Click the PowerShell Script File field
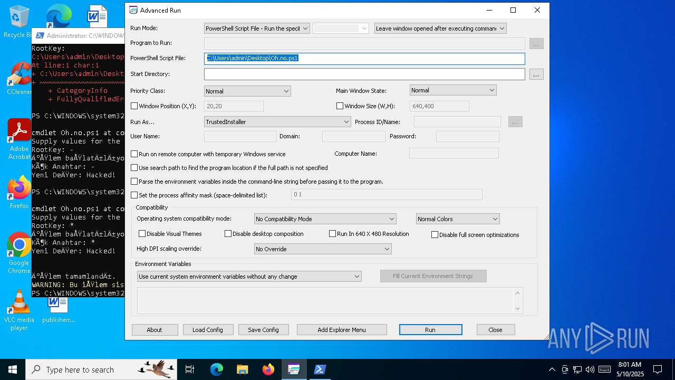Viewport: 675px width, 380px height. [364, 59]
